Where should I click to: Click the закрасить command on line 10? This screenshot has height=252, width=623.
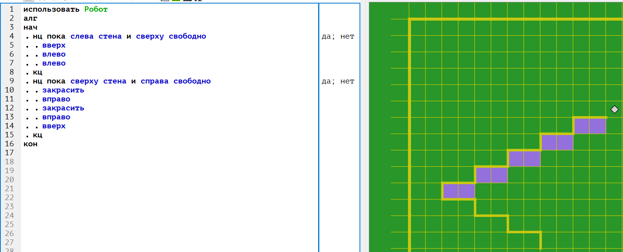point(63,90)
